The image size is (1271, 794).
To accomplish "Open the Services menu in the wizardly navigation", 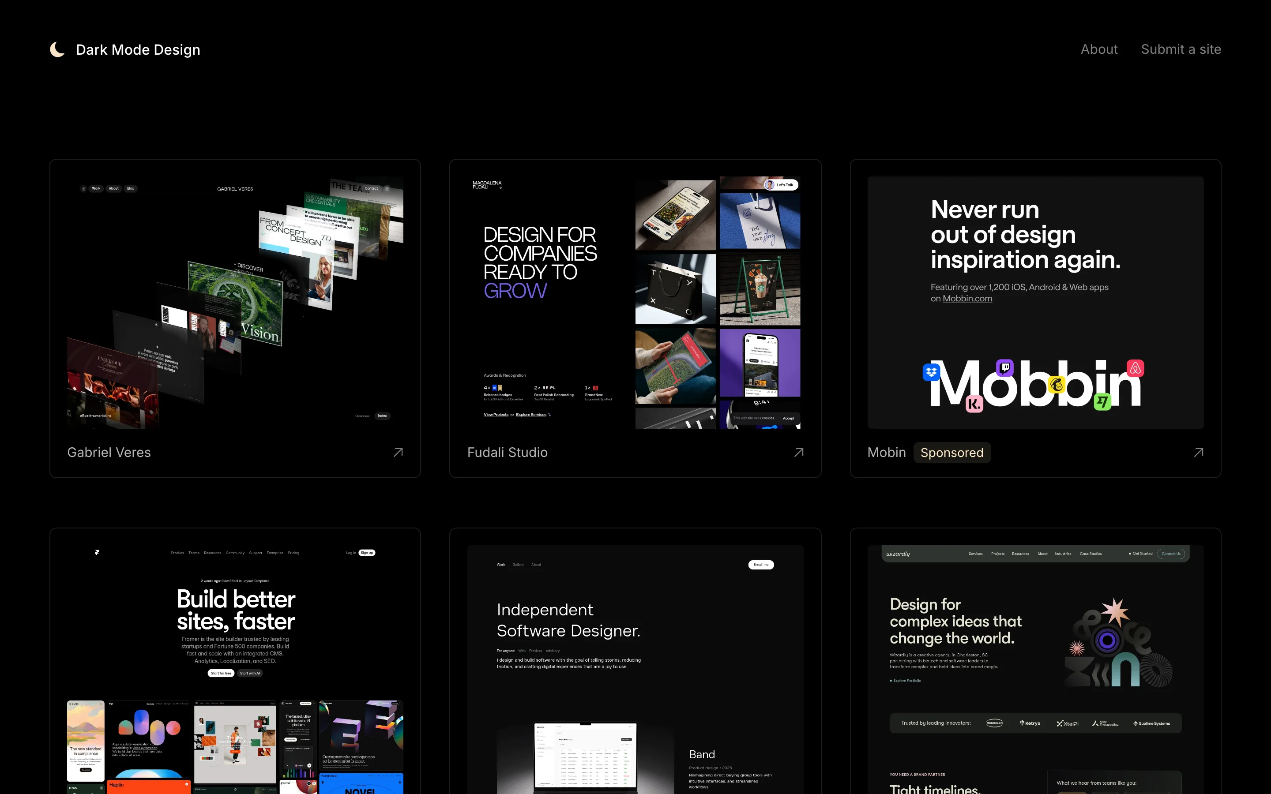I will 975,554.
